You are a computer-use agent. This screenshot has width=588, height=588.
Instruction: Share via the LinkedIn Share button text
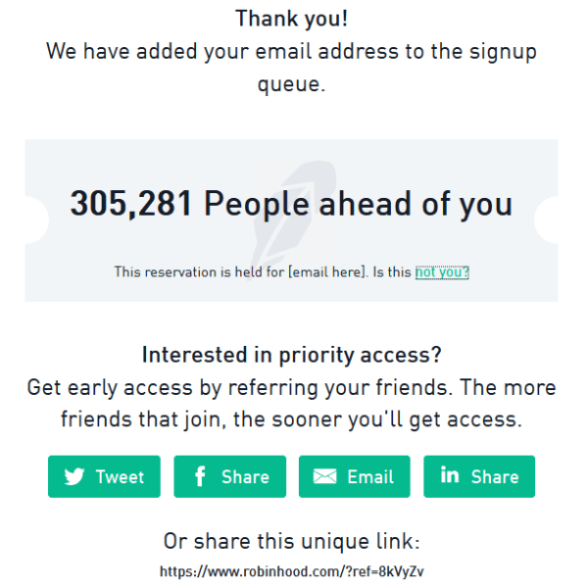coord(495,476)
